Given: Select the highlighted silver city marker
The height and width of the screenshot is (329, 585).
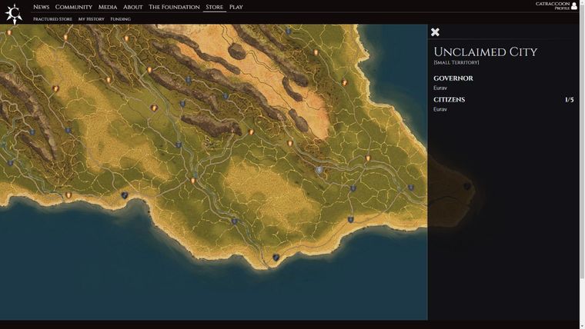Looking at the screenshot, I should click(x=319, y=170).
